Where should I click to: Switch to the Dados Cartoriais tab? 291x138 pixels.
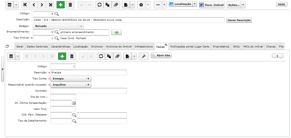37,47
